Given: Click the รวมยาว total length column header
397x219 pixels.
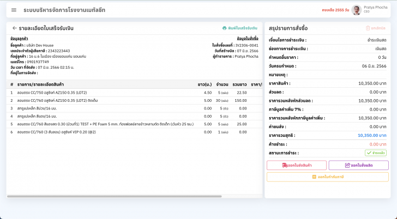Looking at the screenshot, I should tap(239, 84).
